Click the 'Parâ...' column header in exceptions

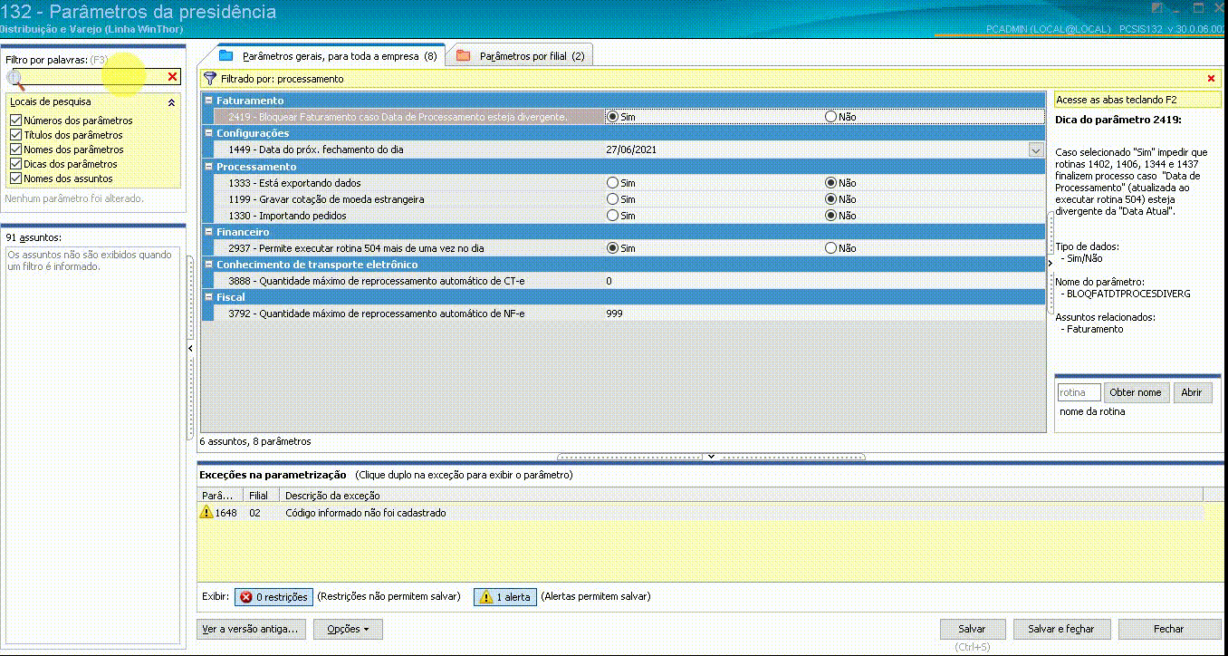pyautogui.click(x=221, y=496)
